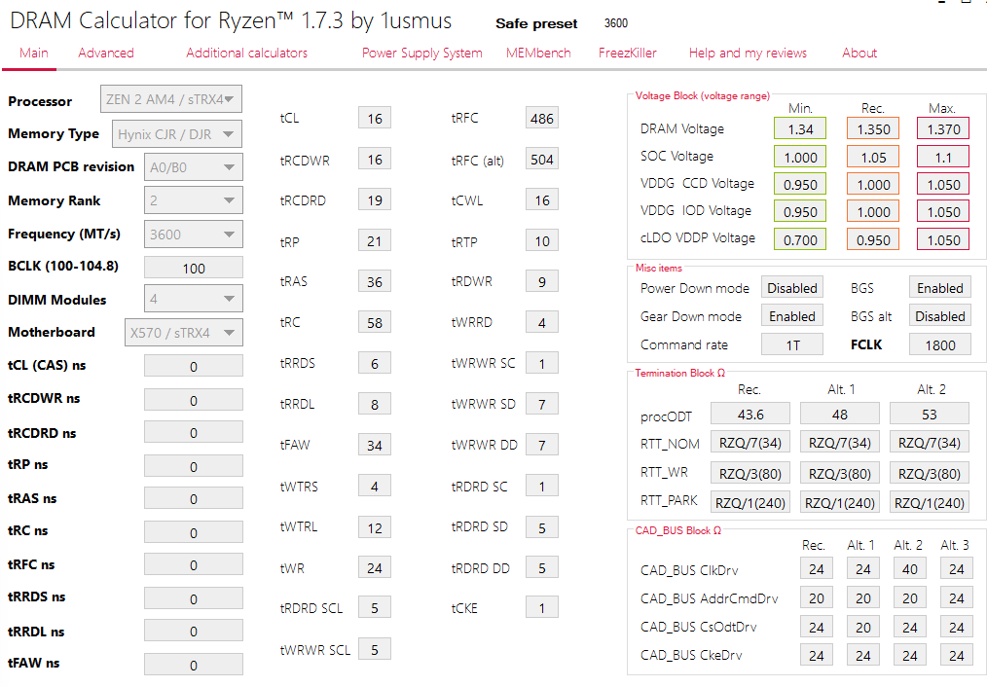Image resolution: width=987 pixels, height=687 pixels.
Task: Open the Advanced tab
Action: tap(106, 53)
